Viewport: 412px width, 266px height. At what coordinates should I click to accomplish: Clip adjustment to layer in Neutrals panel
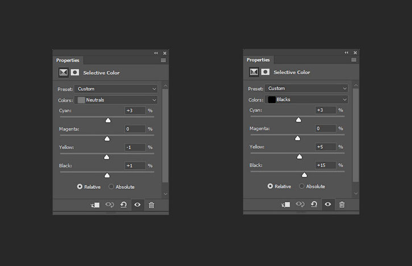pos(95,205)
